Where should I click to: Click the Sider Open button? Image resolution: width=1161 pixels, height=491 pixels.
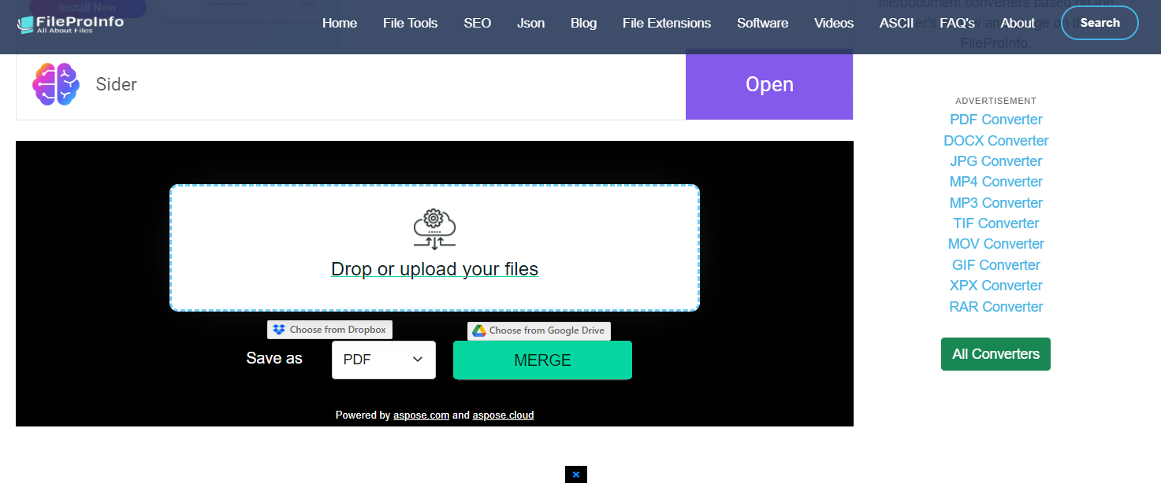(768, 84)
